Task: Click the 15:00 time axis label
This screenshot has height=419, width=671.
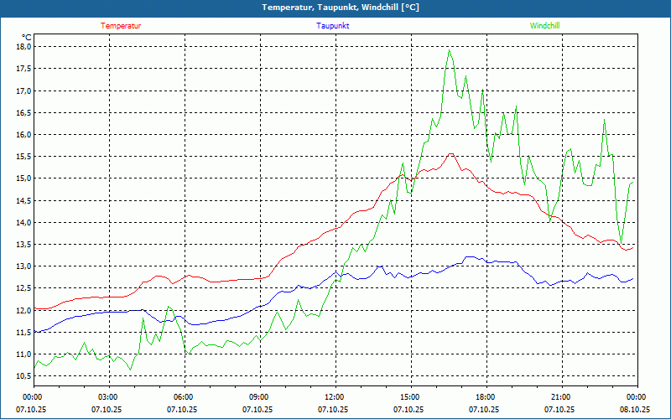Action: (x=410, y=397)
